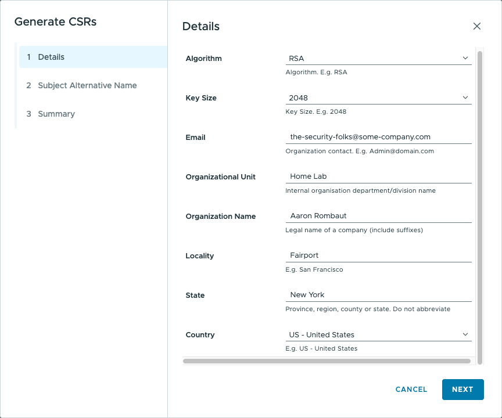Click the Country chevron arrow

[x=465, y=334]
